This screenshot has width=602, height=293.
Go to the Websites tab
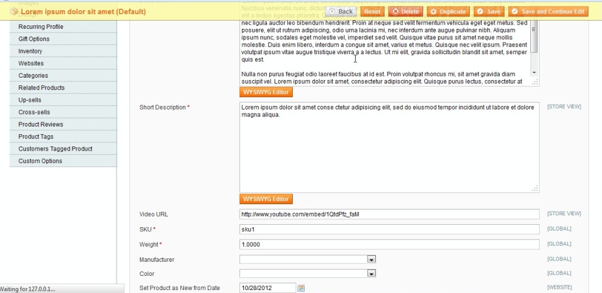point(63,64)
